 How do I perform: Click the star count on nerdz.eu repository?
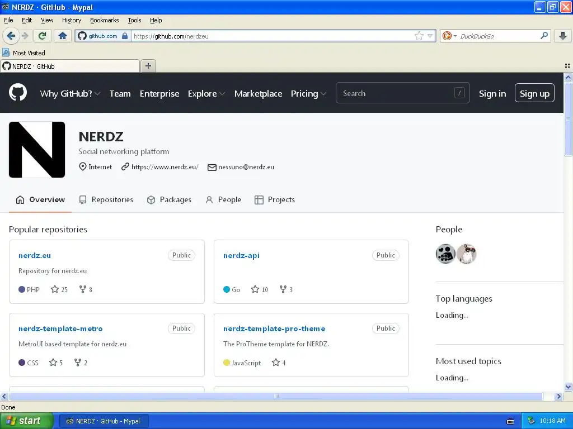click(59, 289)
